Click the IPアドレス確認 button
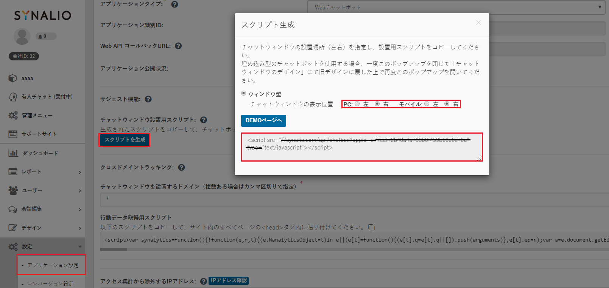This screenshot has height=288, width=609. (x=229, y=280)
